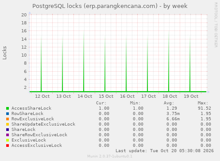Click the lime ExclusiveLock color swatch
Viewport: 220px width, 161px height.
point(8,140)
